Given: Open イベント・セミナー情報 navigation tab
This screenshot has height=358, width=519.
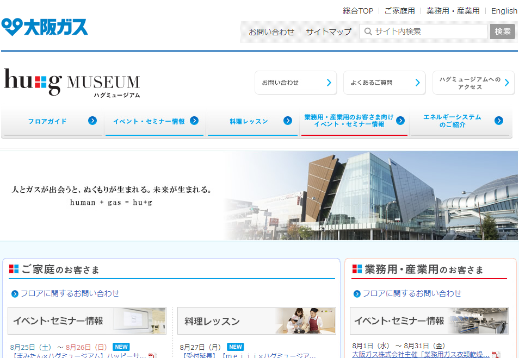Looking at the screenshot, I should (x=155, y=122).
